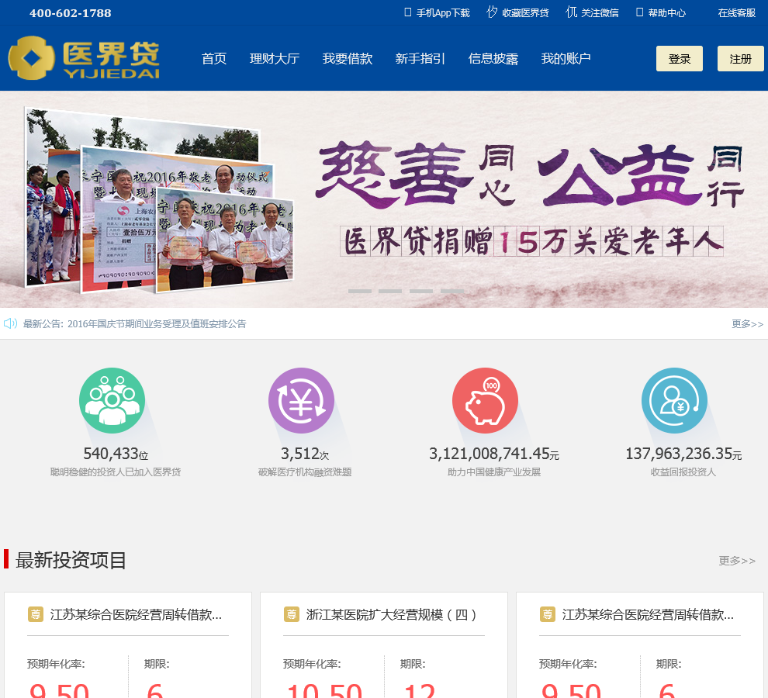Click the 注册 register button

(741, 59)
